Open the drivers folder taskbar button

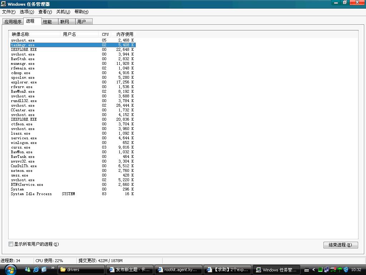pos(81,270)
